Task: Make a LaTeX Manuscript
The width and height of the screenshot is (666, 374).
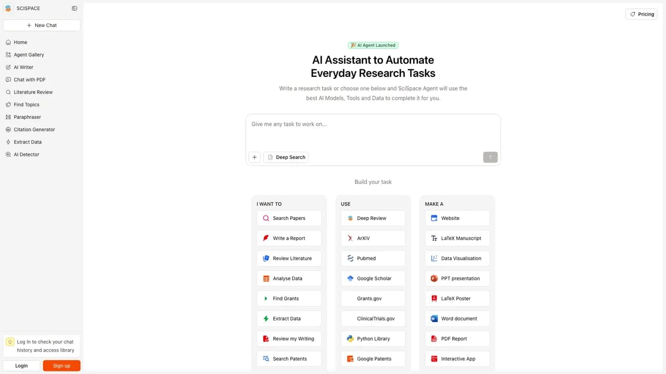Action: 457,238
